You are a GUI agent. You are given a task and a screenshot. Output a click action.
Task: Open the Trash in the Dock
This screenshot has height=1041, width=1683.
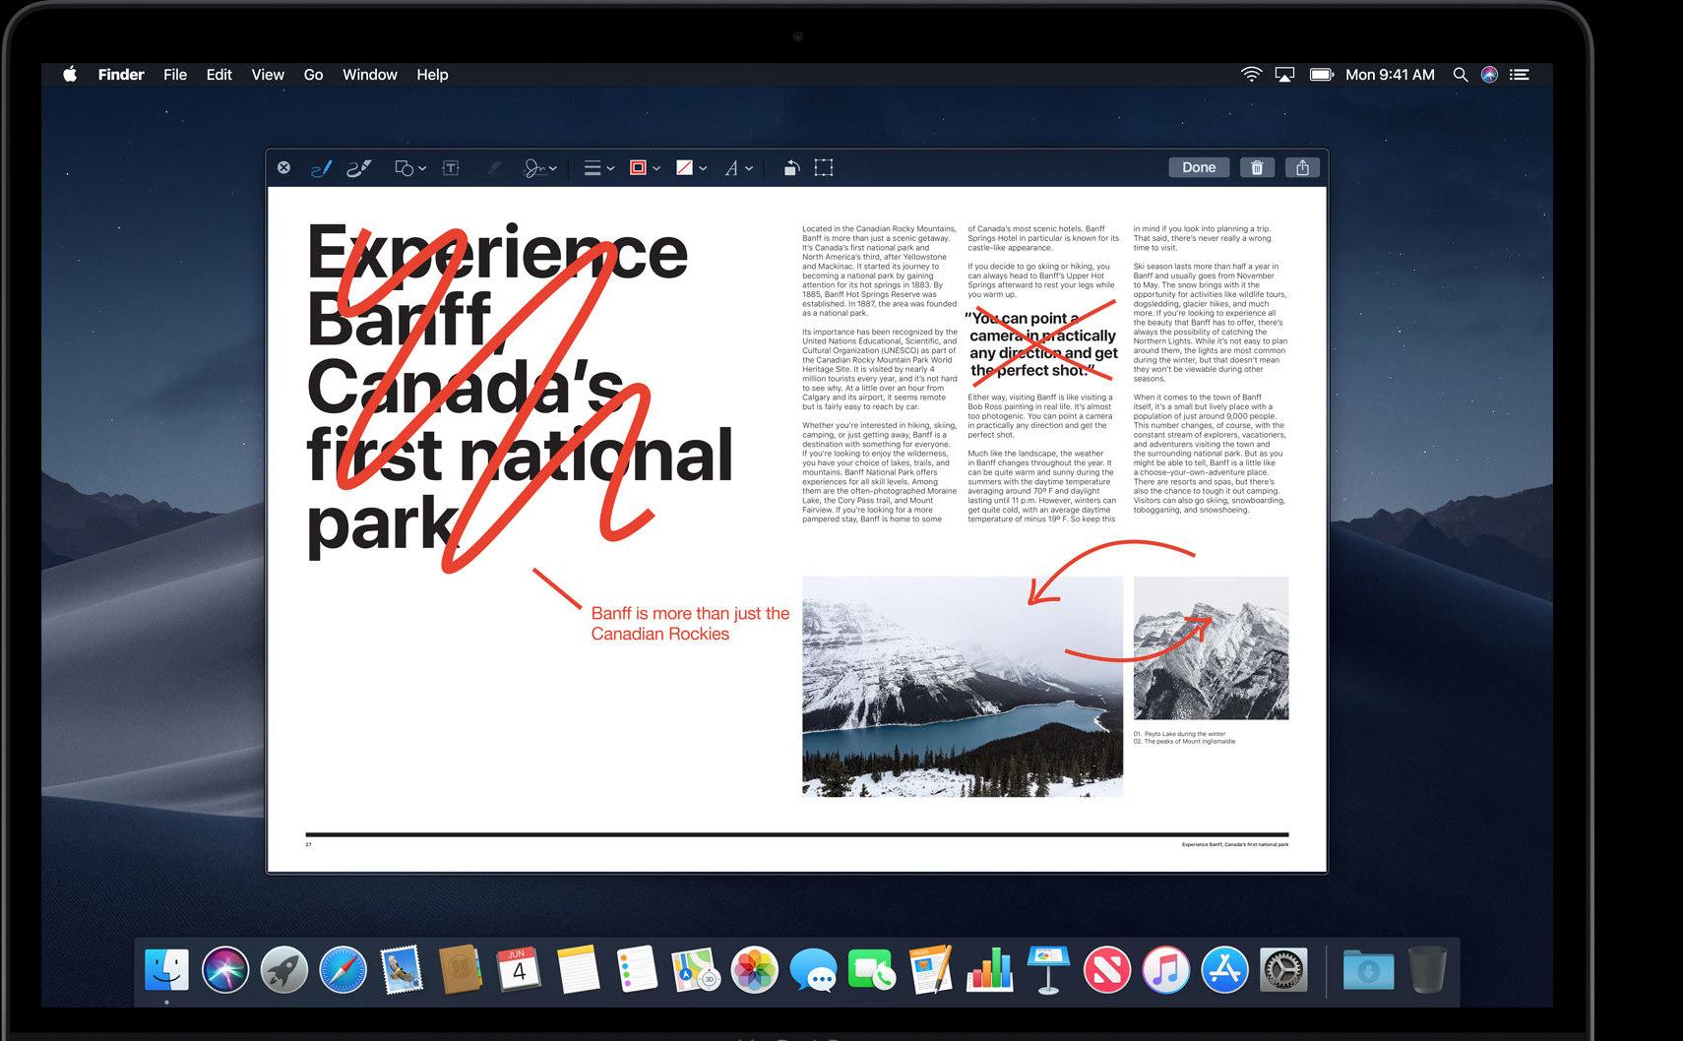[x=1427, y=970]
